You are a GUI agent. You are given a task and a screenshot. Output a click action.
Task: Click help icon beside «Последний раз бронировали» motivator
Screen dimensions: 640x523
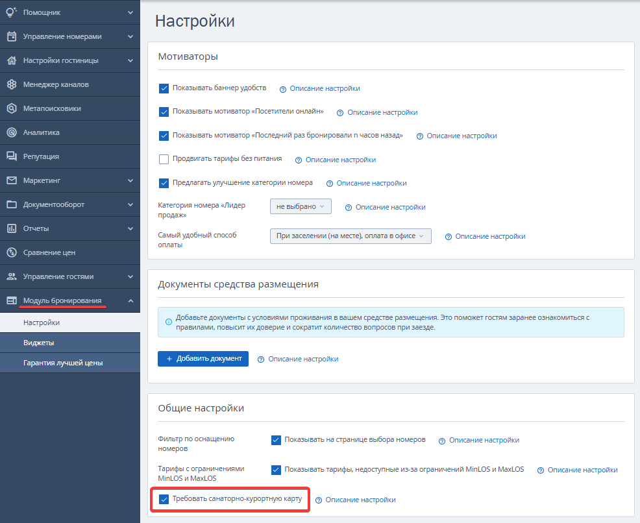(419, 136)
